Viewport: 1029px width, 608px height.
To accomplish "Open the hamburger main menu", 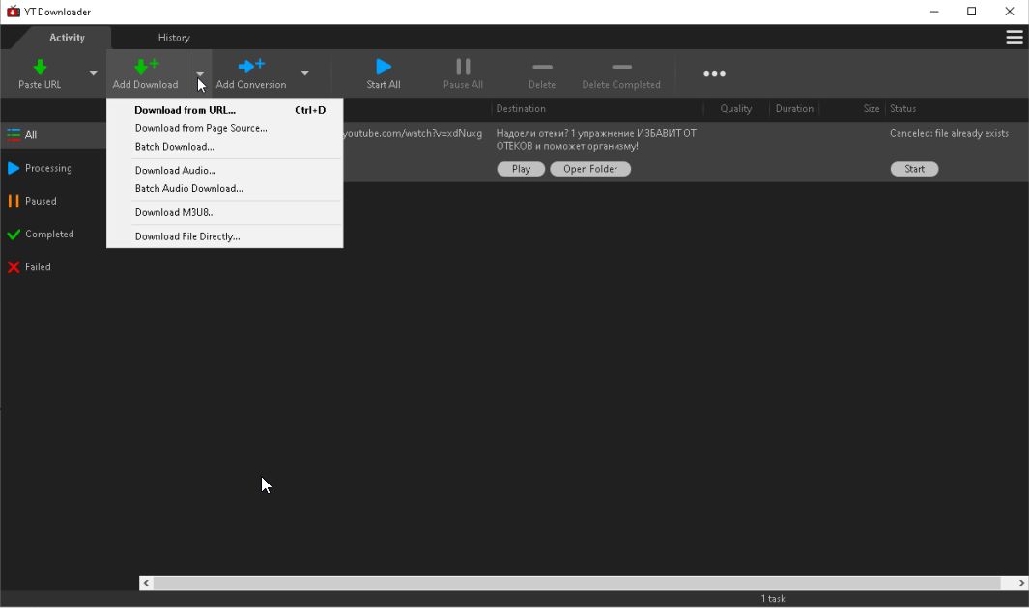I will pyautogui.click(x=1015, y=38).
